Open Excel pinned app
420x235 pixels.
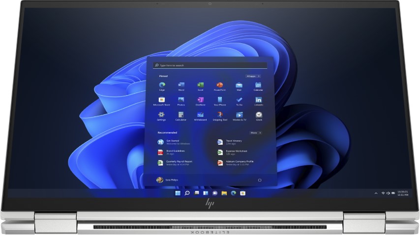(200, 86)
